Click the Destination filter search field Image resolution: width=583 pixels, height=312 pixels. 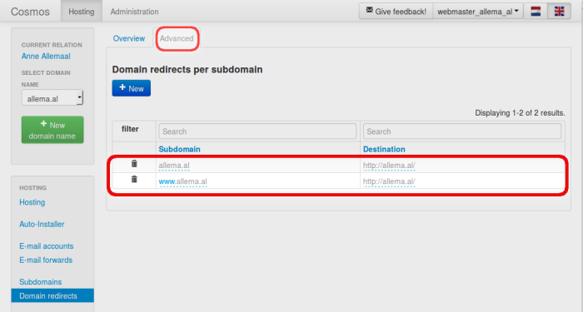pos(462,131)
